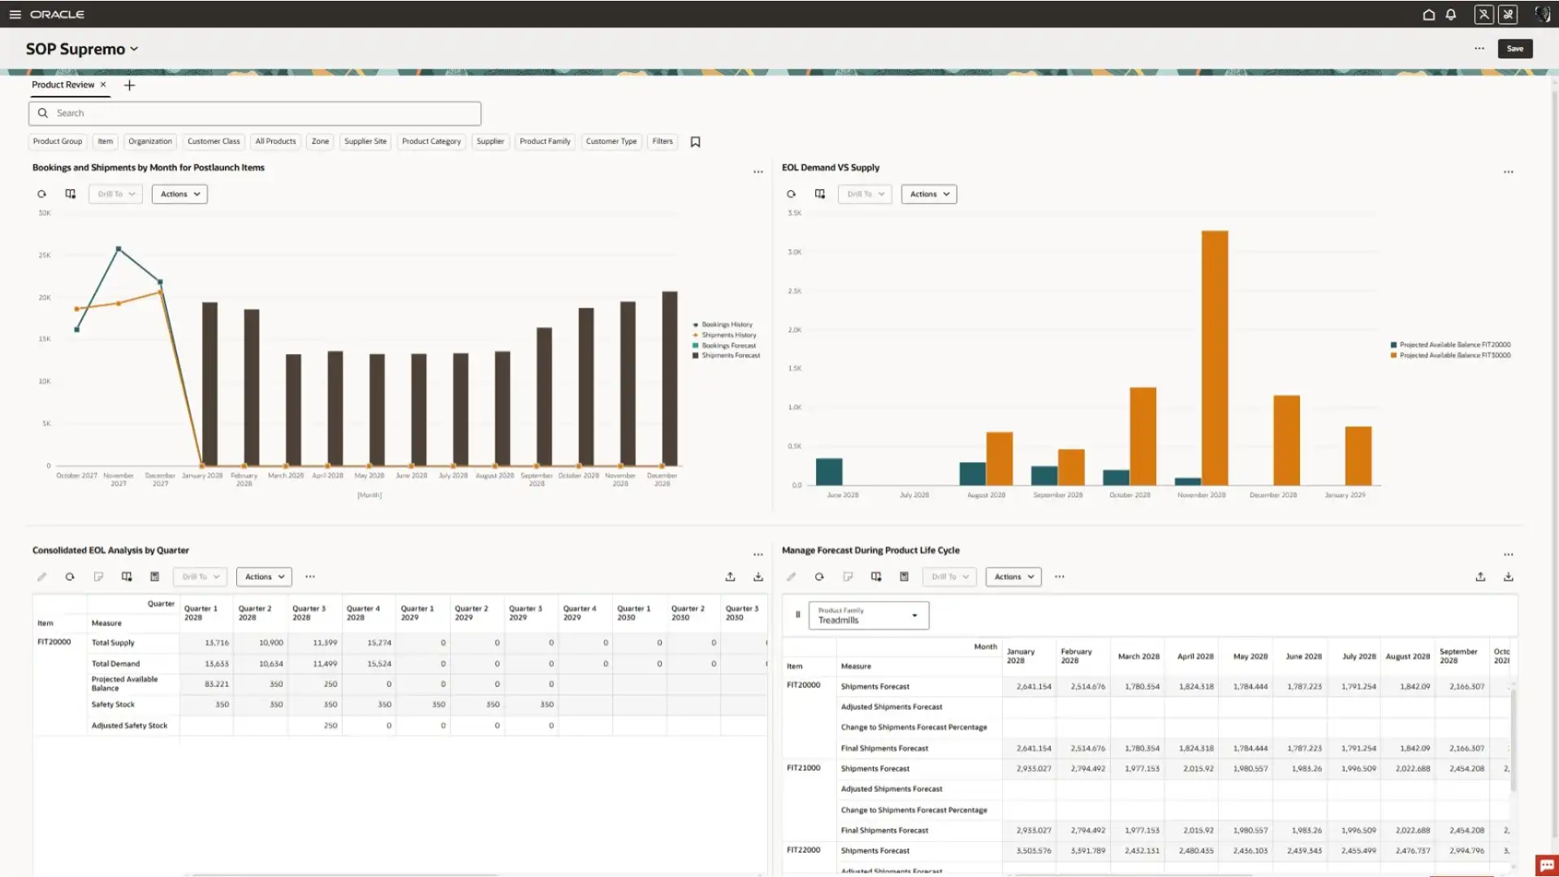Add a new tab with plus icon
Image resolution: width=1559 pixels, height=877 pixels.
129,85
